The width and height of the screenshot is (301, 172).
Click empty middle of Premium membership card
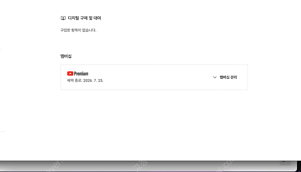(x=154, y=77)
